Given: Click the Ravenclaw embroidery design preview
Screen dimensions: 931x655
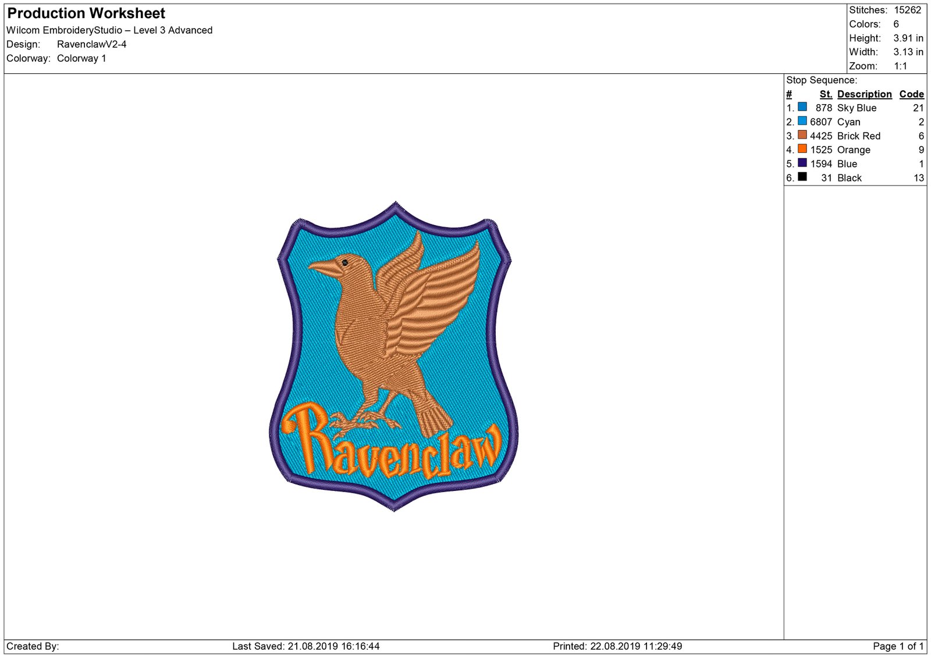Looking at the screenshot, I should (394, 356).
